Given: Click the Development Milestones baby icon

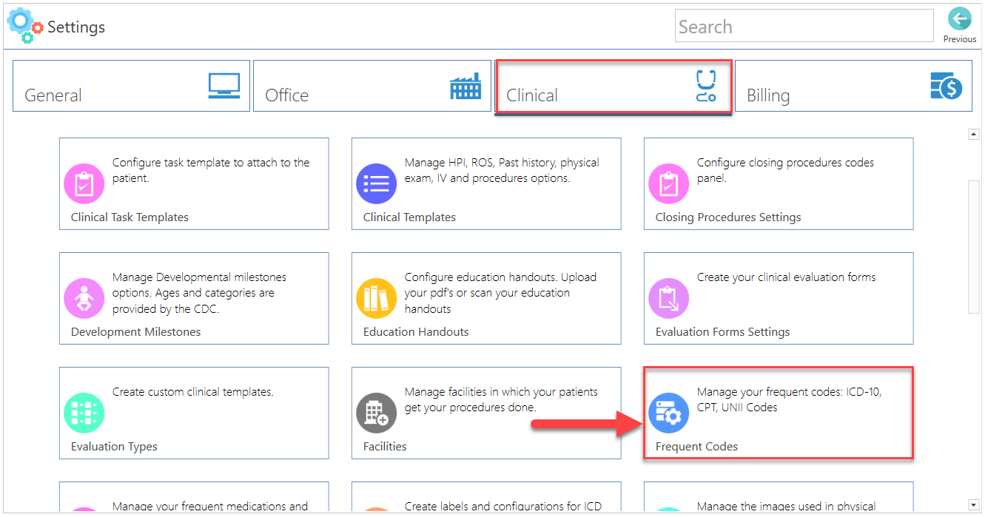Looking at the screenshot, I should 84,298.
